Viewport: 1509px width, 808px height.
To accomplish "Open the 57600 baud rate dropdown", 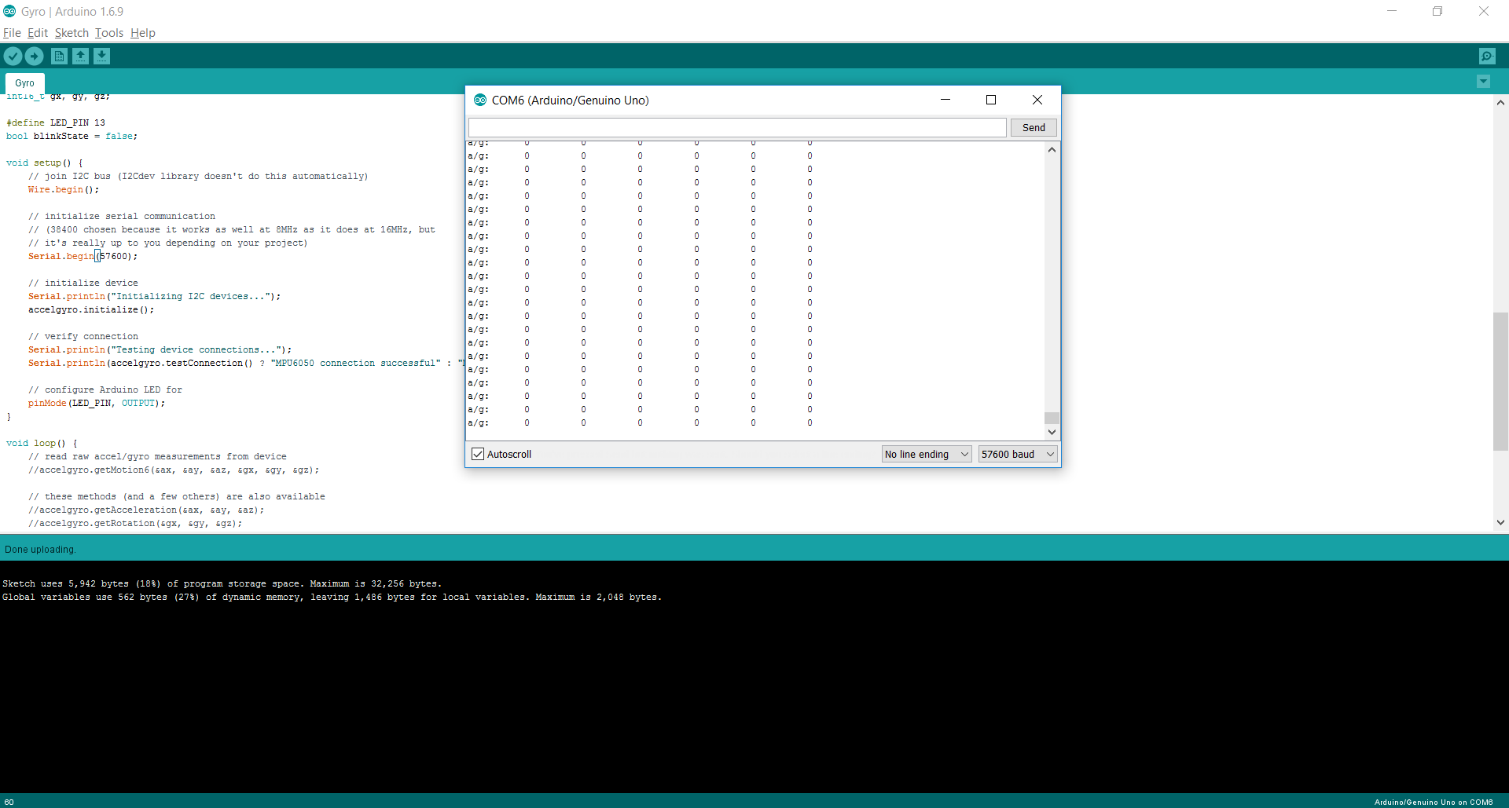I will [1017, 454].
